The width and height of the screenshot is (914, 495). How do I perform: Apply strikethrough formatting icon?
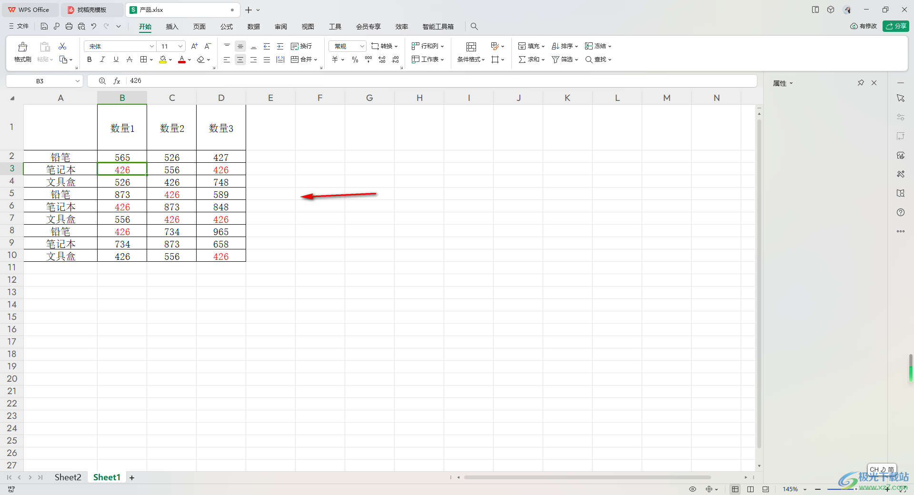tap(129, 59)
